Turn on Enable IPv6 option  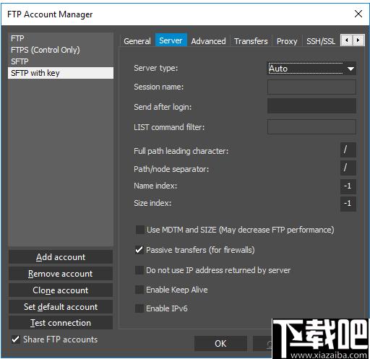point(139,308)
